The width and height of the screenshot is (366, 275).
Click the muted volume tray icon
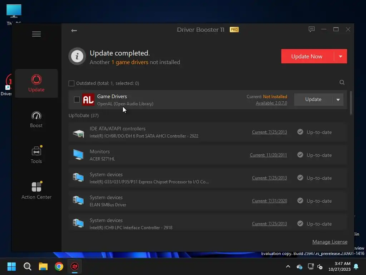click(x=320, y=266)
